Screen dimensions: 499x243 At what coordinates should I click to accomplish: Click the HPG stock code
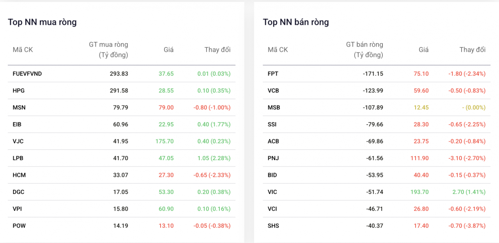(x=19, y=91)
